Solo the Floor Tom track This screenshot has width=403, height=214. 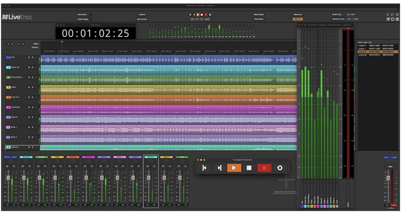pos(33,97)
